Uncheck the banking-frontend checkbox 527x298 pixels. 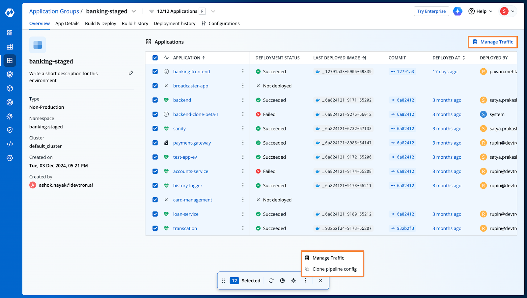click(155, 72)
